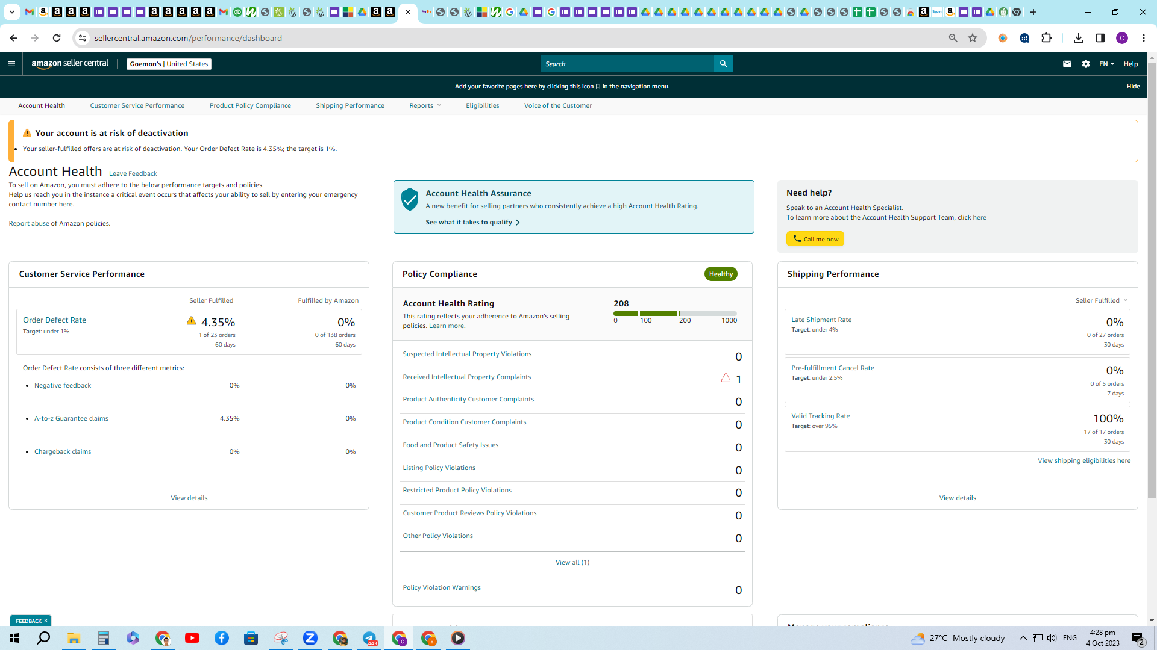The width and height of the screenshot is (1157, 650).
Task: Open the Chrome downloads icon
Action: [x=1079, y=38]
